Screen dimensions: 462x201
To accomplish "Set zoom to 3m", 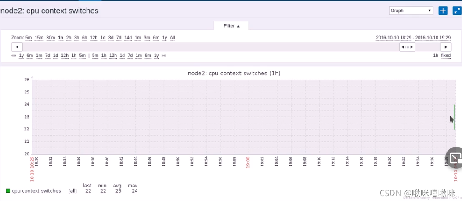I will tap(147, 38).
